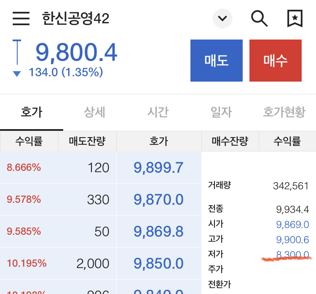Pick ask price 9,850.0 with 2,000 quantity

click(x=158, y=263)
